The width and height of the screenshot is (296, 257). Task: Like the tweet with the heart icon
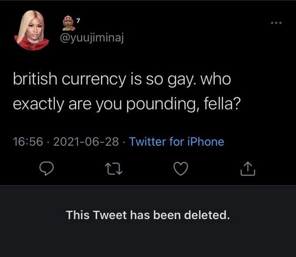coord(181,169)
